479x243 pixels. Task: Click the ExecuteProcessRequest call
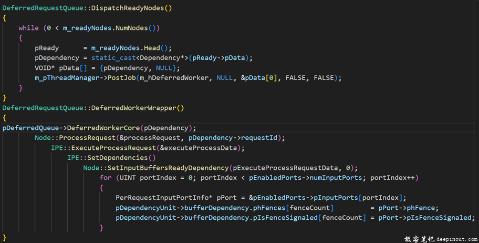click(115, 148)
